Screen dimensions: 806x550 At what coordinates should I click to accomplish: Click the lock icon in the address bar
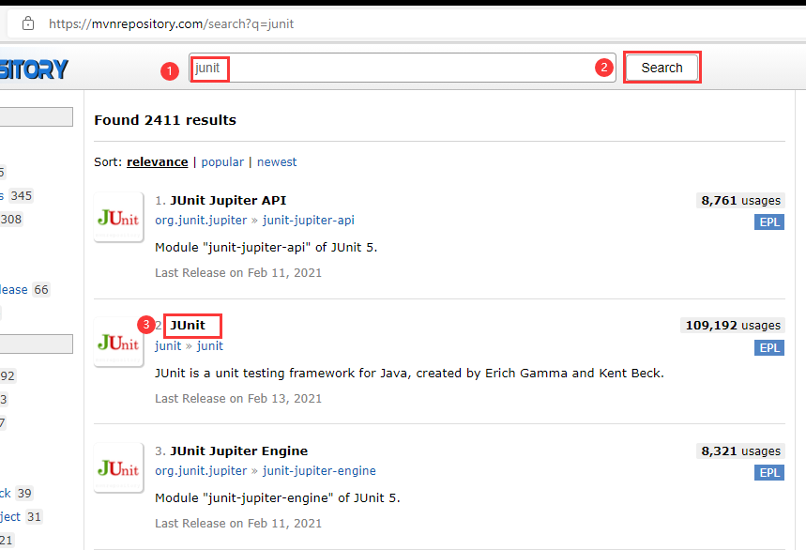(28, 23)
